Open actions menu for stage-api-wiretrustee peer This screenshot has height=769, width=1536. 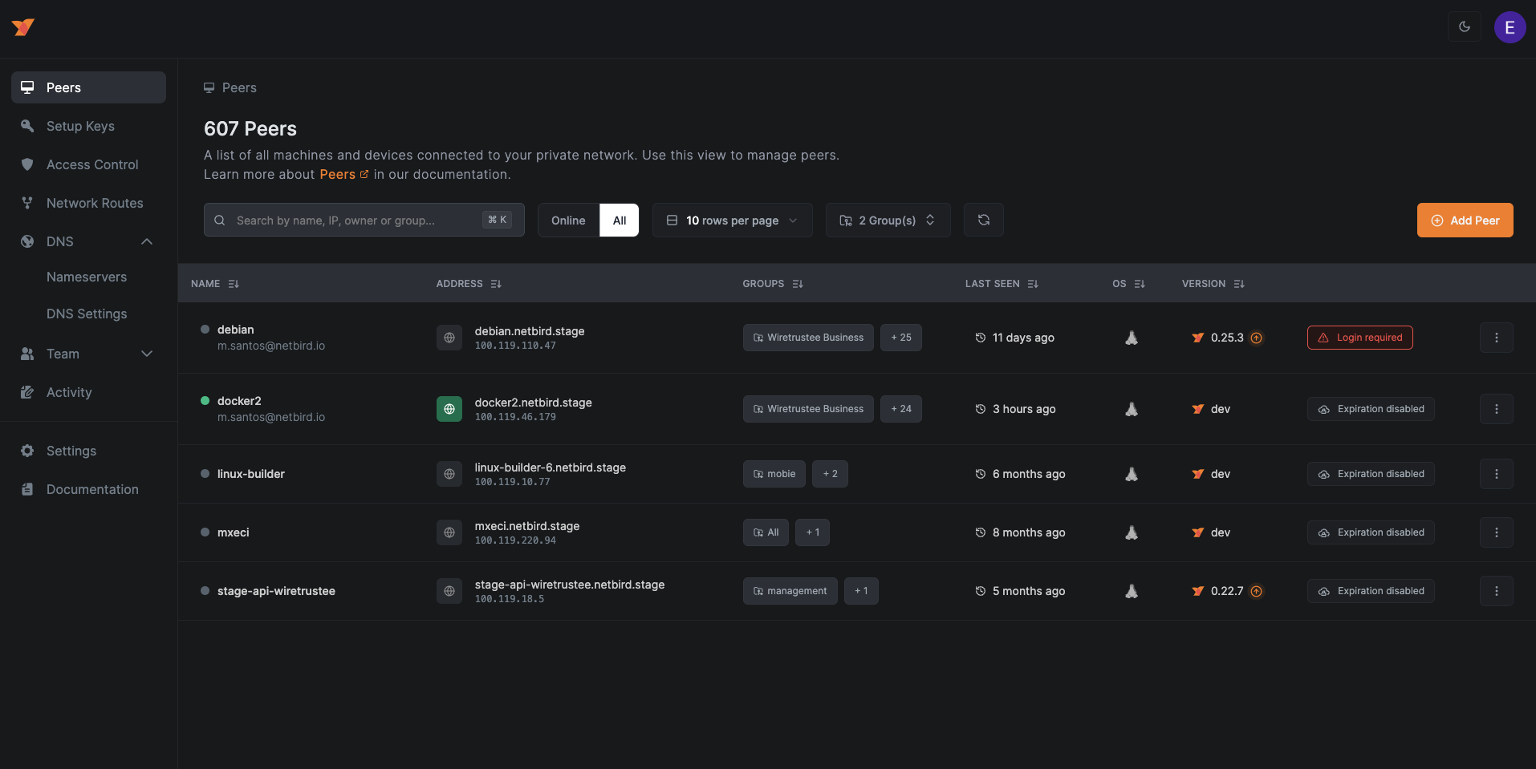1497,591
